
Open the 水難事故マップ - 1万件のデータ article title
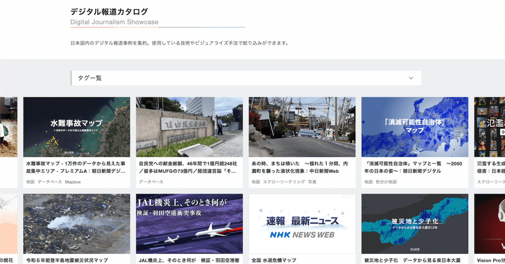pos(76,167)
